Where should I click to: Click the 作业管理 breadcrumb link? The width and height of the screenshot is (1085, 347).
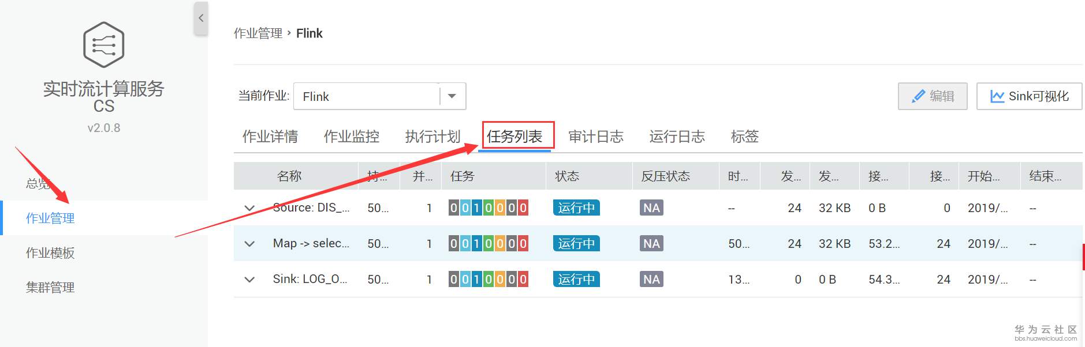click(258, 33)
